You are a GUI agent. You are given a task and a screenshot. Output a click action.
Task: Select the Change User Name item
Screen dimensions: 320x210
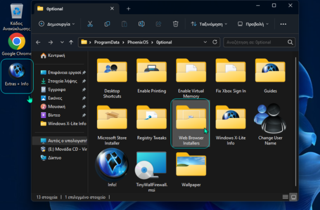[270, 124]
